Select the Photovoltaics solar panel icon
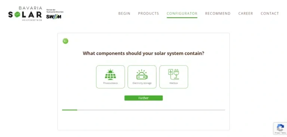 tap(110, 74)
